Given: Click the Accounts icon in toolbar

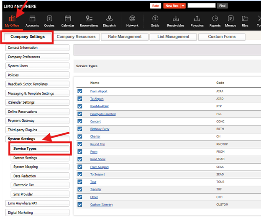Looking at the screenshot, I should (32, 19).
